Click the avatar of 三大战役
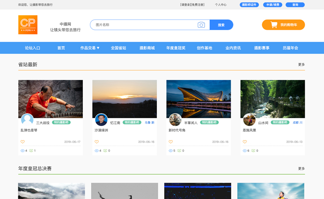Image resolution: width=324 pixels, height=199 pixels. pos(27,119)
